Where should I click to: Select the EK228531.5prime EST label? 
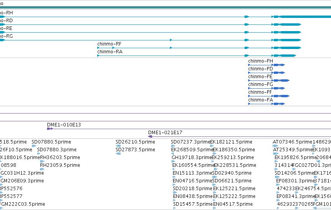coord(235,165)
